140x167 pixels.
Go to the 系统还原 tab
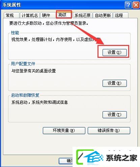pyautogui.click(x=83, y=15)
